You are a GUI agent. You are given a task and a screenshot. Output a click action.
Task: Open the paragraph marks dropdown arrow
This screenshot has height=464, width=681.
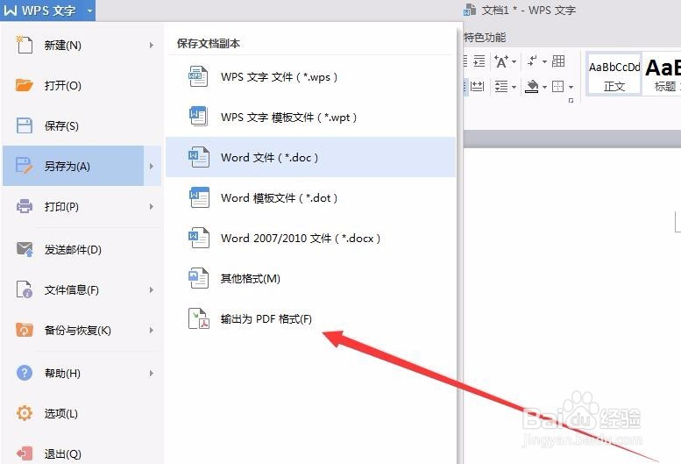[544, 61]
